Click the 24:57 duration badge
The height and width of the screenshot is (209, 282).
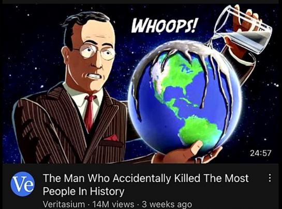pos(261,153)
